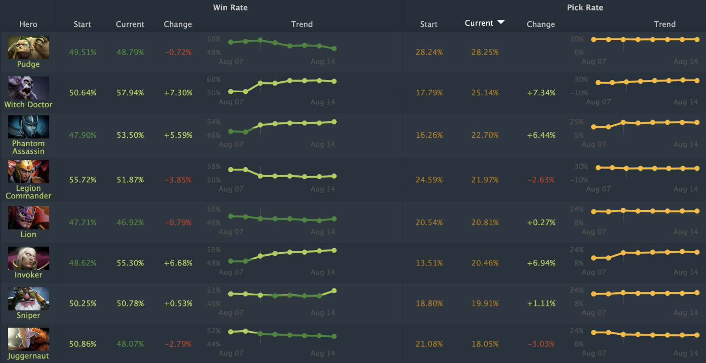Click the first point on Pudge's pick rate trend
Screen dimensions: 706x363
coord(593,39)
